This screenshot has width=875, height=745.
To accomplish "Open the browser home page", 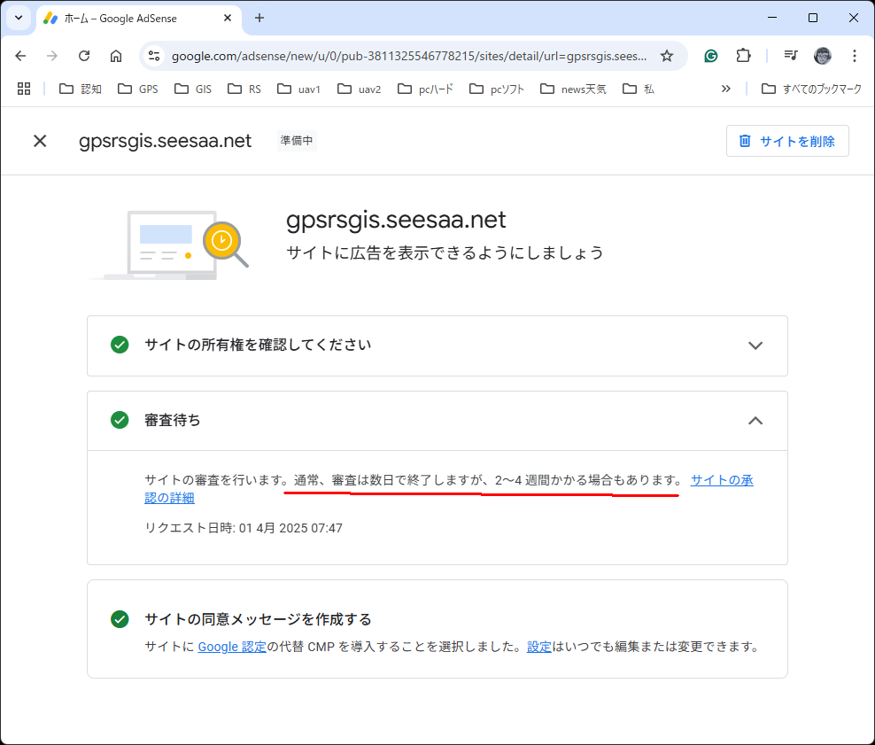I will point(116,56).
